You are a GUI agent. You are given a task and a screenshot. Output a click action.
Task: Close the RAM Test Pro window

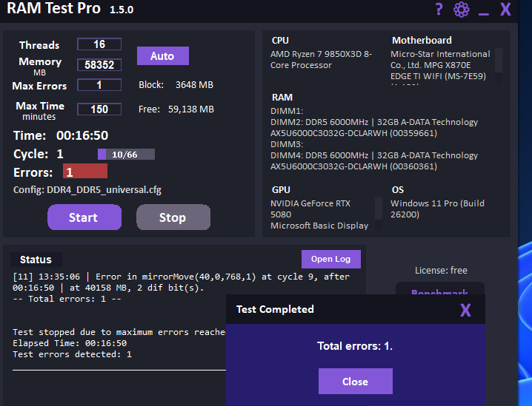click(x=505, y=10)
